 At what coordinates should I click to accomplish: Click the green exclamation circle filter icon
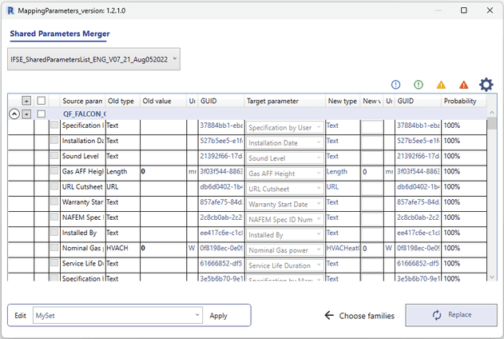[x=419, y=85]
